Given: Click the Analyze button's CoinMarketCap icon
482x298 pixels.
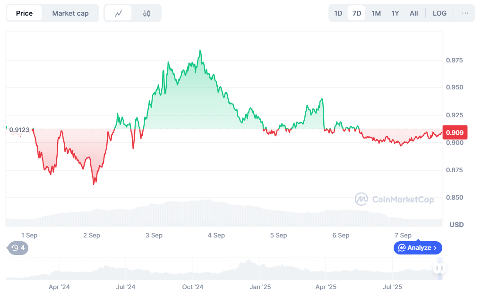Looking at the screenshot, I should [401, 248].
